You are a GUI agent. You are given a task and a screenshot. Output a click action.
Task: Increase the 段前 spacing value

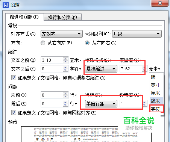pyautogui.click(x=65, y=94)
